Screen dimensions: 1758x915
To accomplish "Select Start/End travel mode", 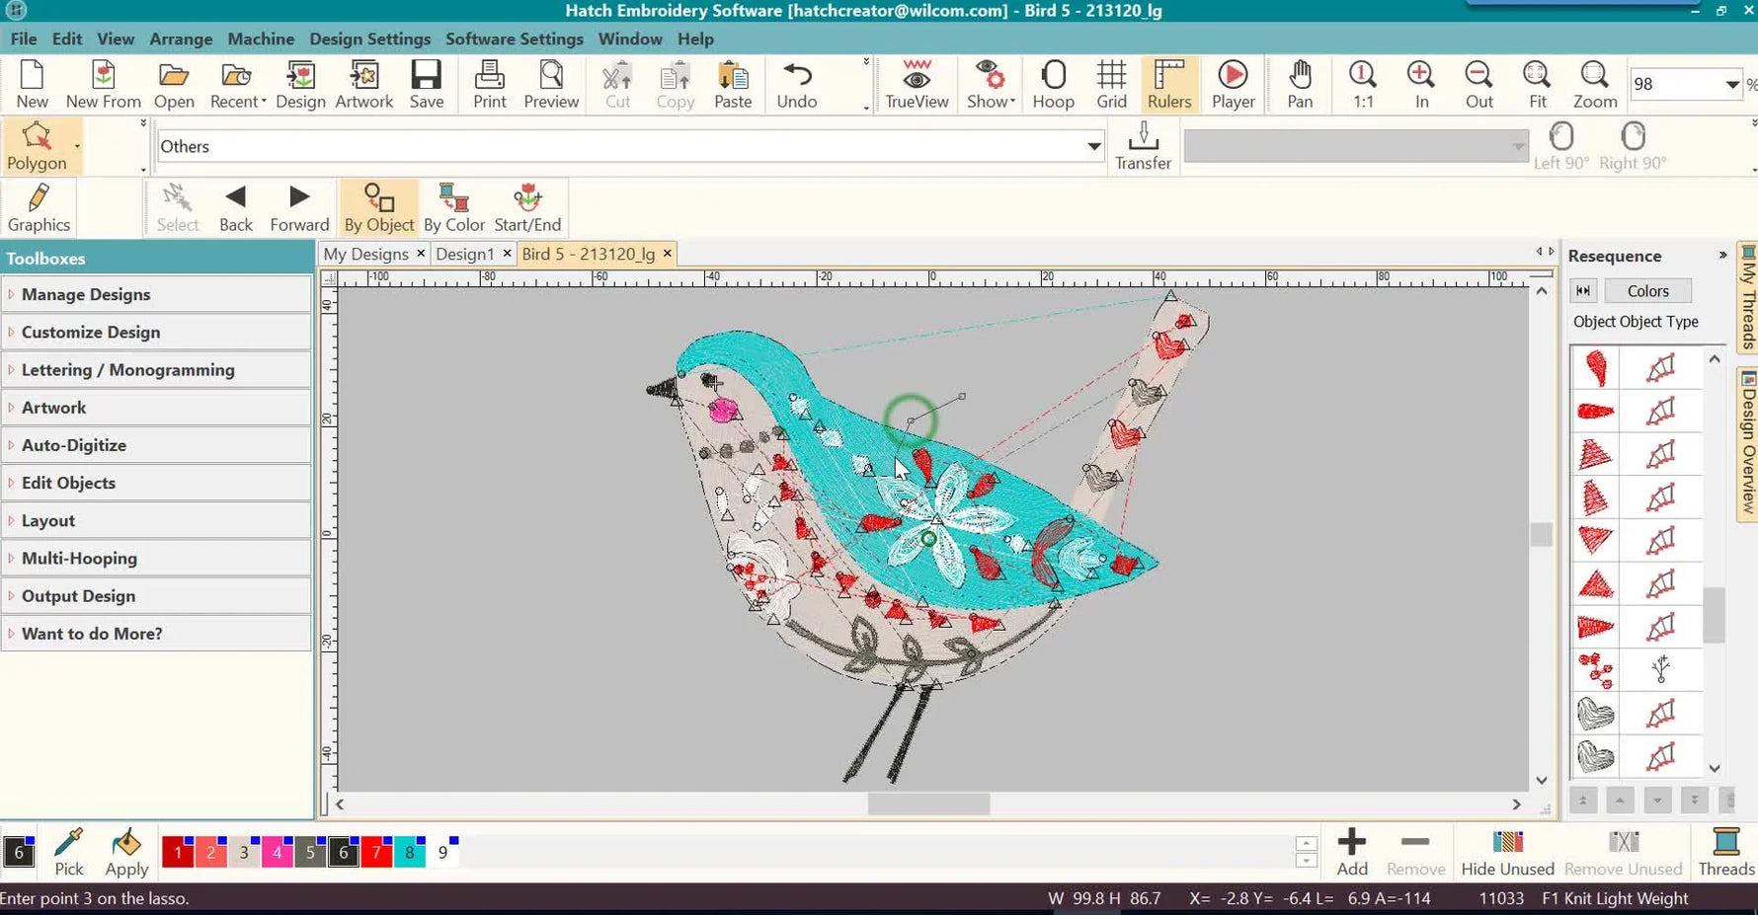I will (x=527, y=207).
